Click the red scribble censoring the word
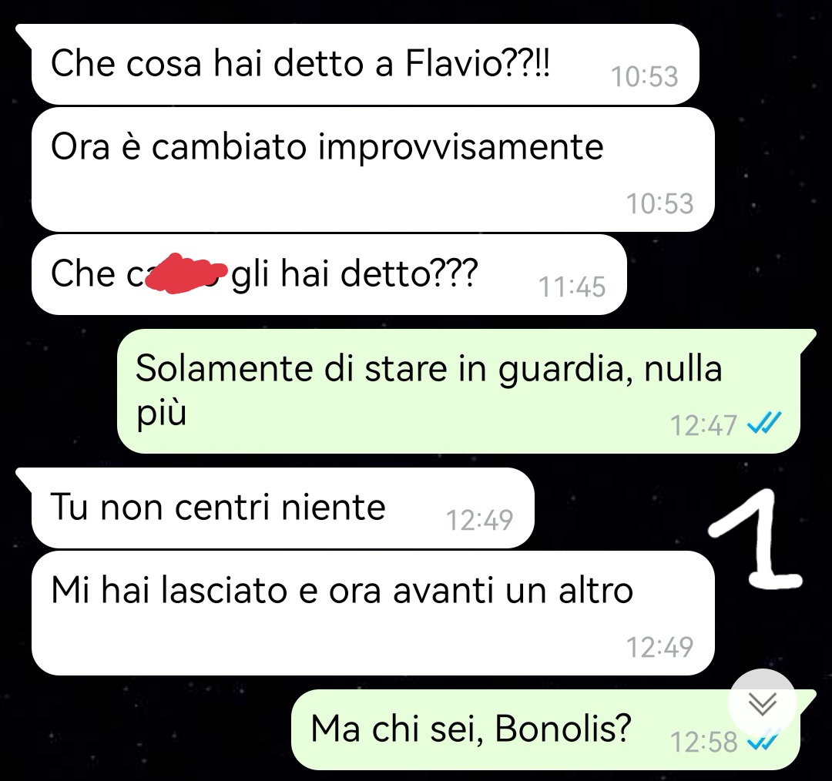Image resolution: width=832 pixels, height=781 pixels. click(x=185, y=273)
